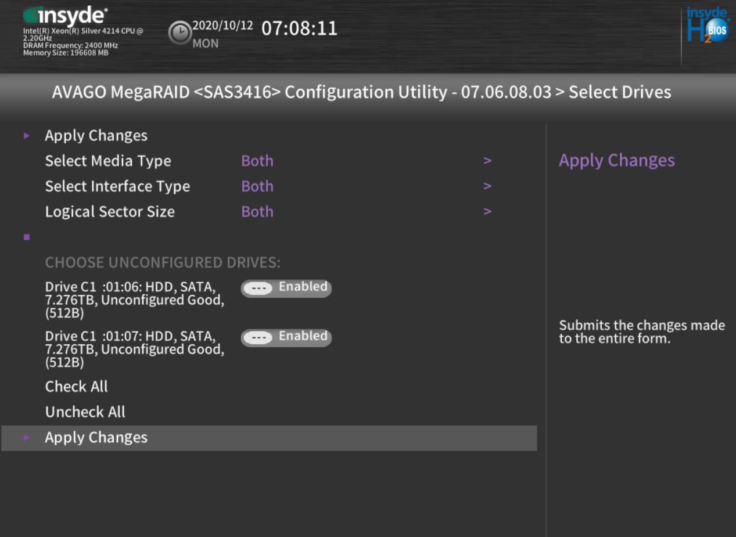Click the arrow beside top Apply Changes

(x=27, y=136)
